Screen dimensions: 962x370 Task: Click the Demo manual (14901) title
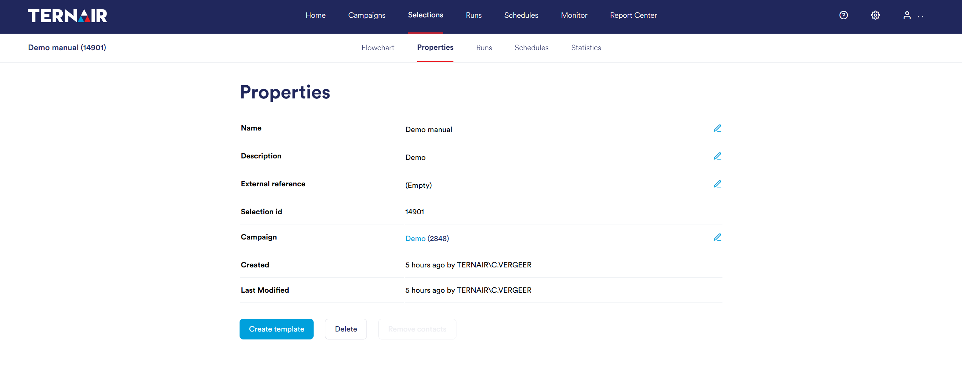[67, 48]
